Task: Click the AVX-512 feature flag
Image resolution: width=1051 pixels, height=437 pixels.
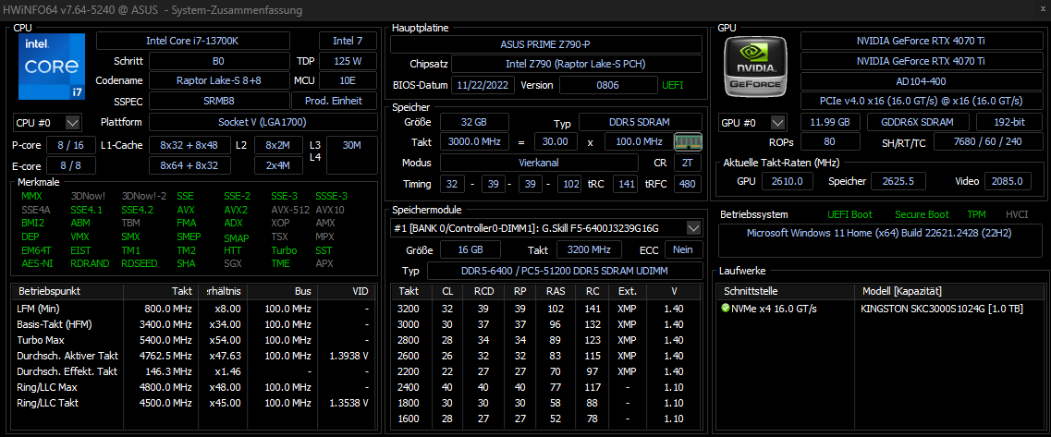Action: point(290,210)
